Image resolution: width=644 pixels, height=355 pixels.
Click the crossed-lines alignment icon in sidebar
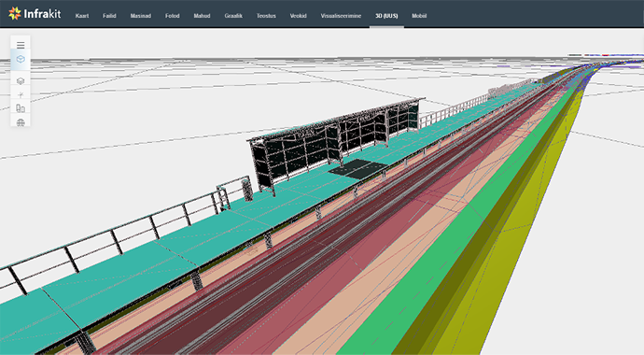pyautogui.click(x=21, y=95)
